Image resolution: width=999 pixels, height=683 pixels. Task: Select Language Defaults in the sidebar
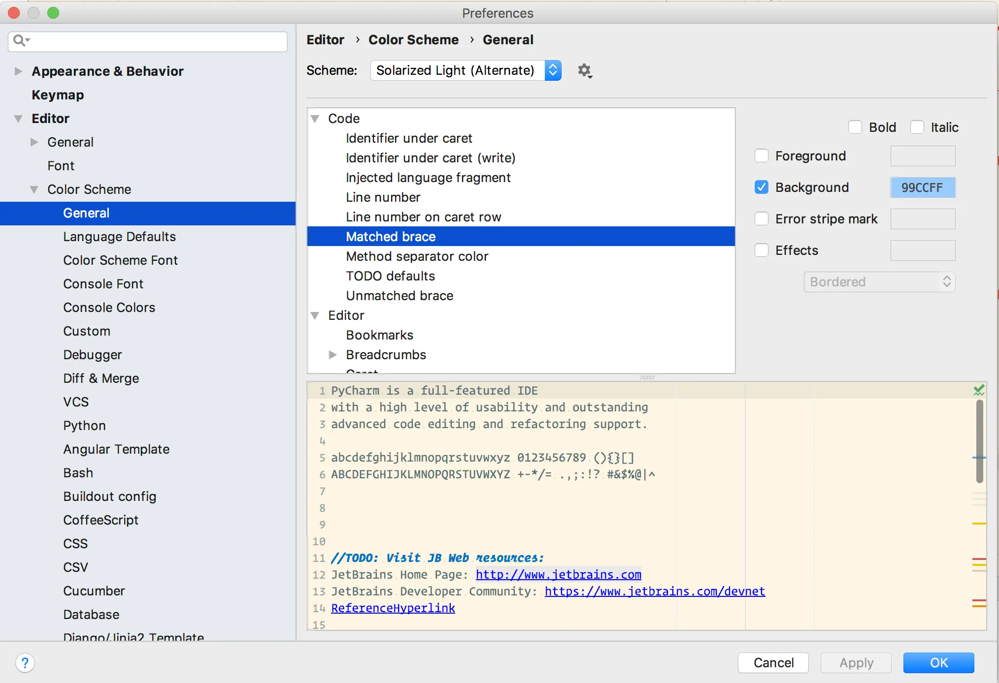pyautogui.click(x=119, y=237)
